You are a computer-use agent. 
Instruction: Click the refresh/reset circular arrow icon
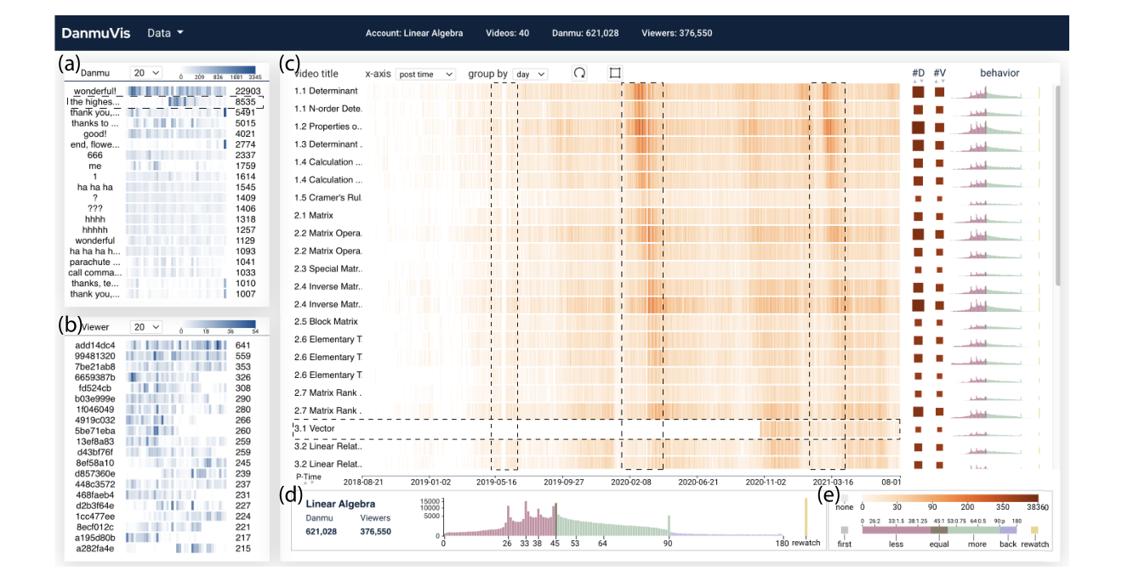point(579,73)
